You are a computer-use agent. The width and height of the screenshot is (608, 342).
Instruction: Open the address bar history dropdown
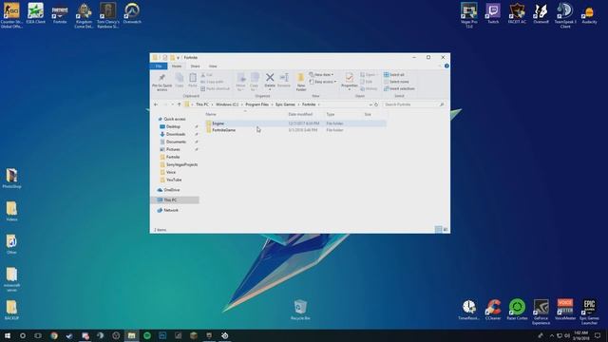[x=370, y=104]
